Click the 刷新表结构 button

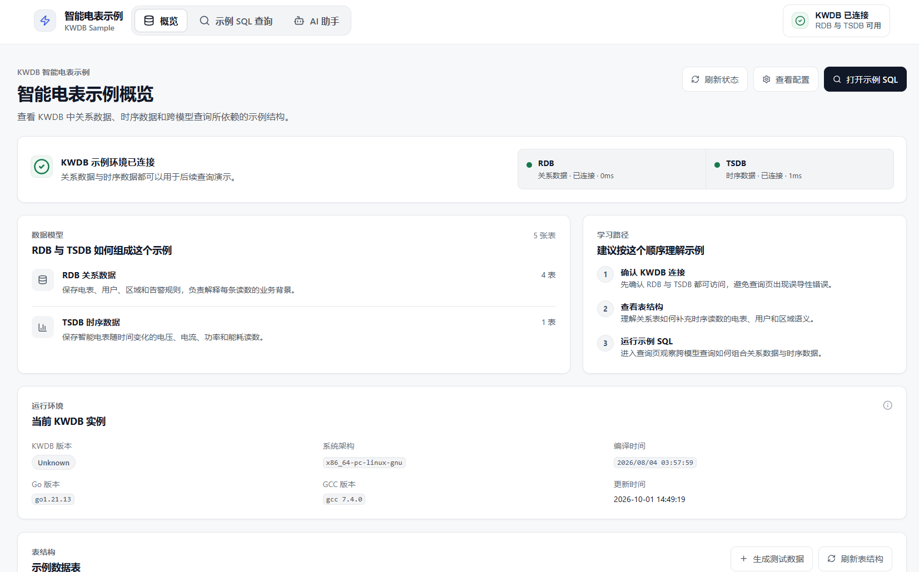click(x=855, y=559)
